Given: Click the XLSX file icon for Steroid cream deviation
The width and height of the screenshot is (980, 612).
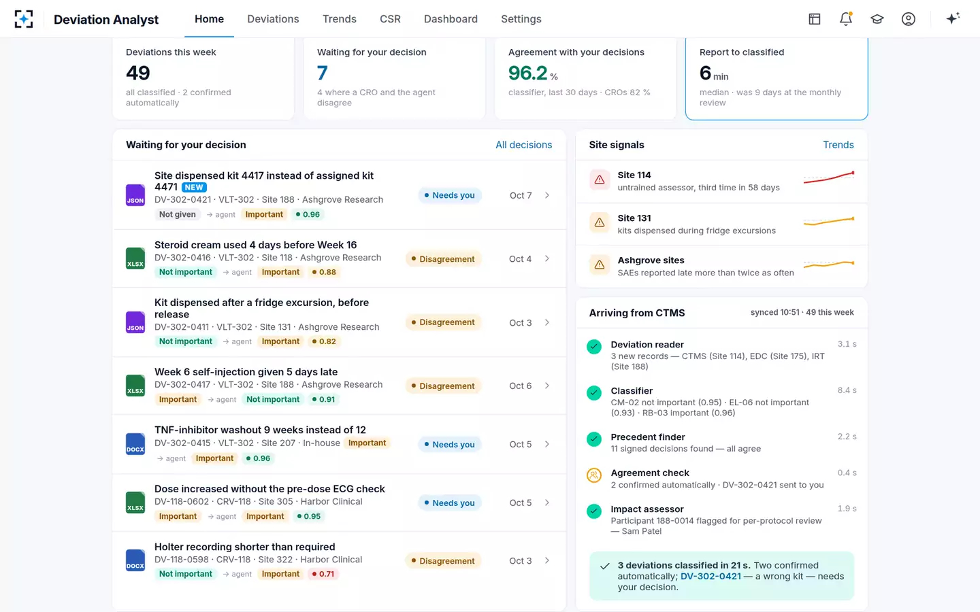Looking at the screenshot, I should (135, 258).
